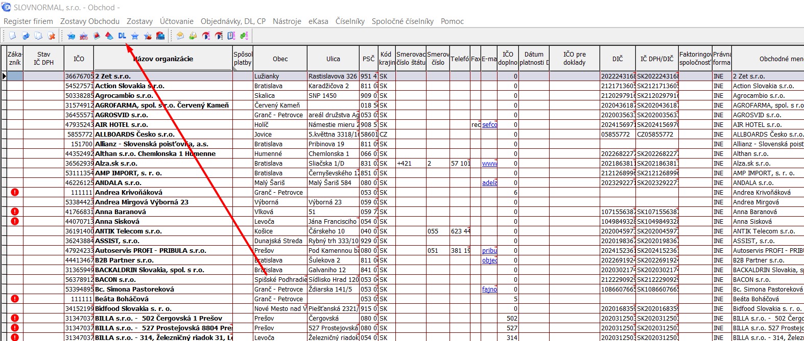Screen dimensions: 804x341
Task: Click the Zákazník cell of the 2 Zet row
Action: [x=15, y=76]
